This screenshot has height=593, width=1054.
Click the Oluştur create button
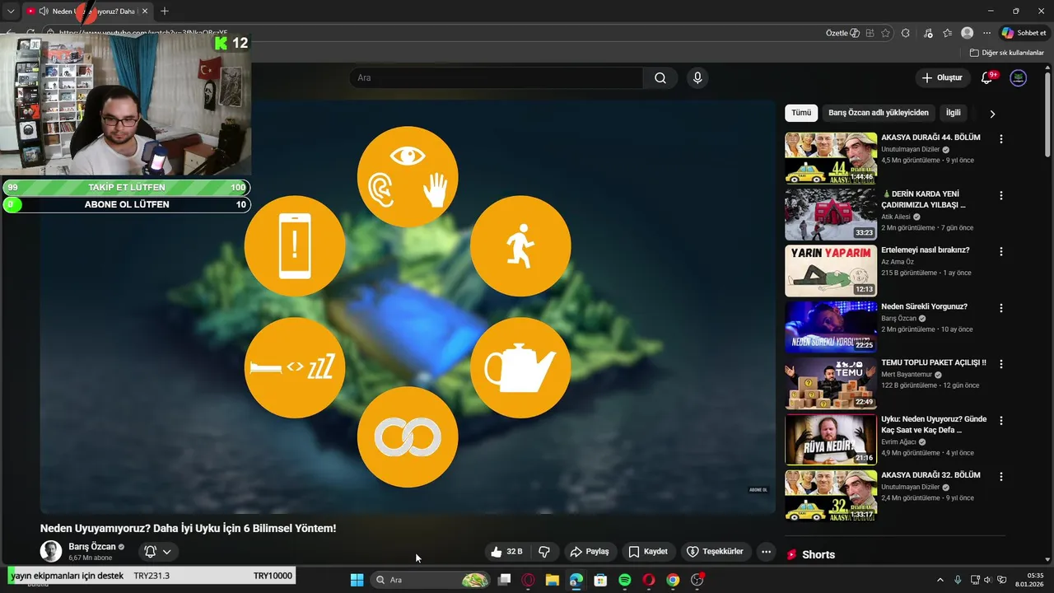(x=943, y=78)
